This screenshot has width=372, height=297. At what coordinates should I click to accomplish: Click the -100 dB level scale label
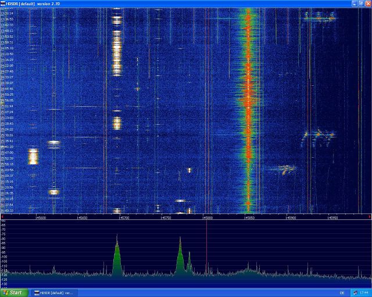(x=4, y=257)
